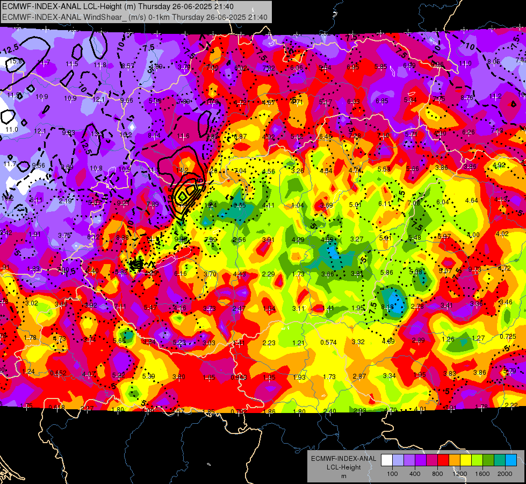Click the pale lavender legend swatch
This screenshot has width=526, height=484.
(398, 460)
